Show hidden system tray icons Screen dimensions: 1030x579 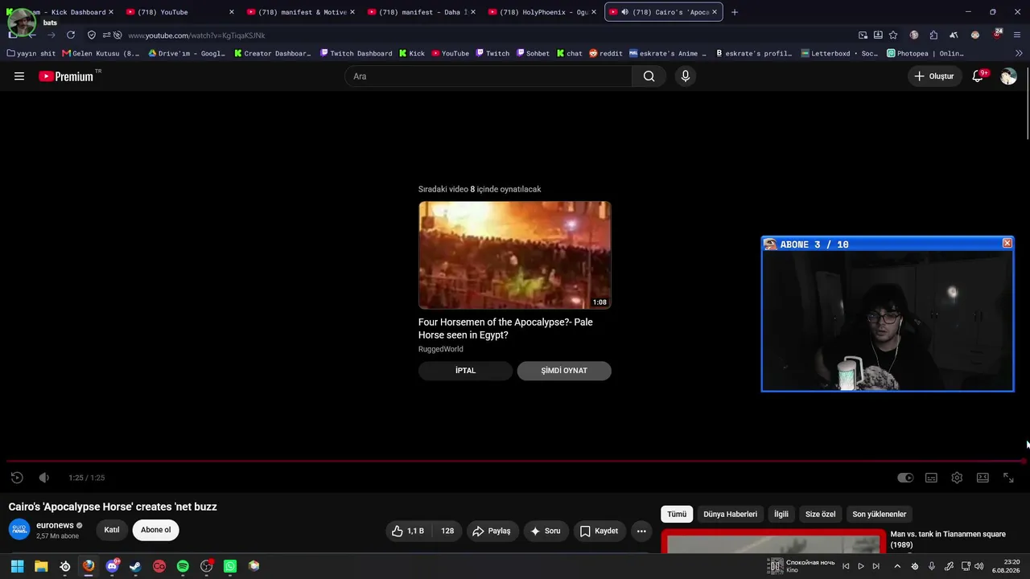coord(897,566)
